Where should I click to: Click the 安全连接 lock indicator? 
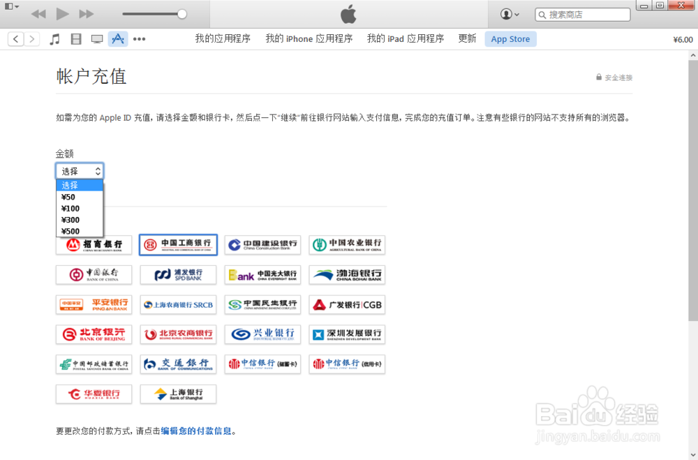click(x=614, y=77)
